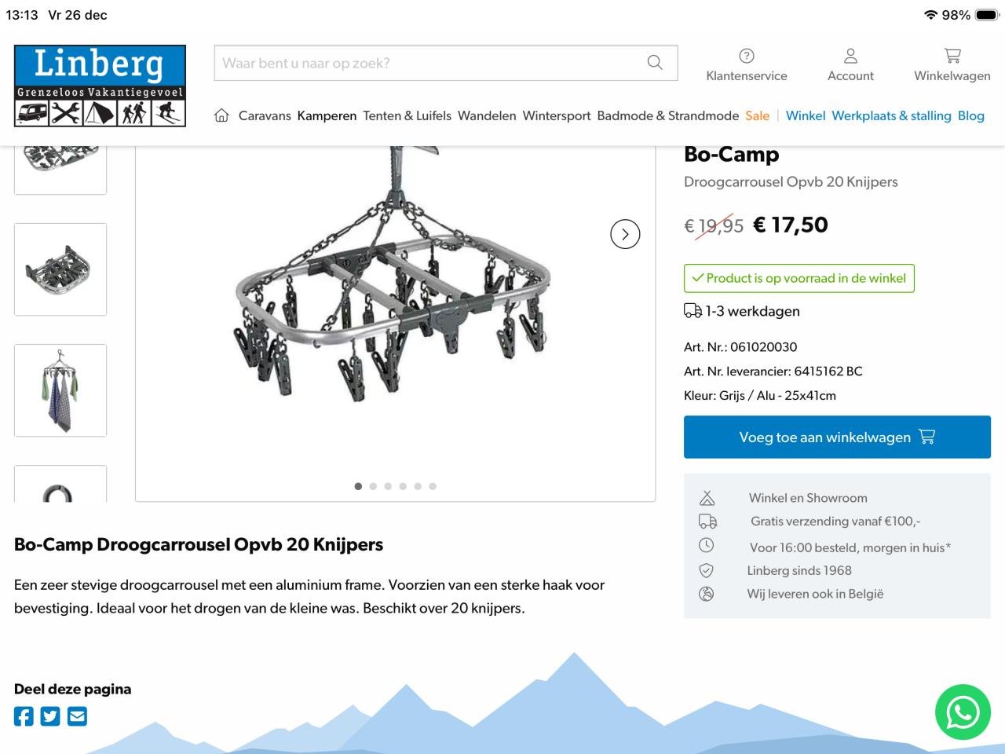This screenshot has height=754, width=1005.
Task: Go to home via house icon
Action: [222, 115]
